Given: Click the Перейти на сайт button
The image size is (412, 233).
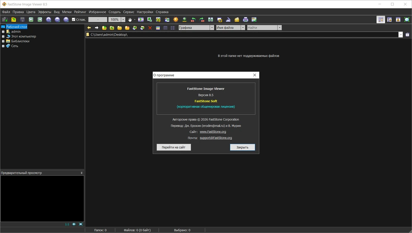Looking at the screenshot, I should click(x=174, y=147).
